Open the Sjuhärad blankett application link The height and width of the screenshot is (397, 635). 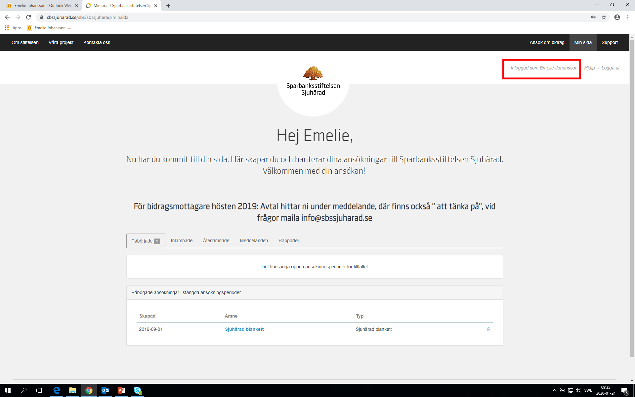(x=244, y=329)
